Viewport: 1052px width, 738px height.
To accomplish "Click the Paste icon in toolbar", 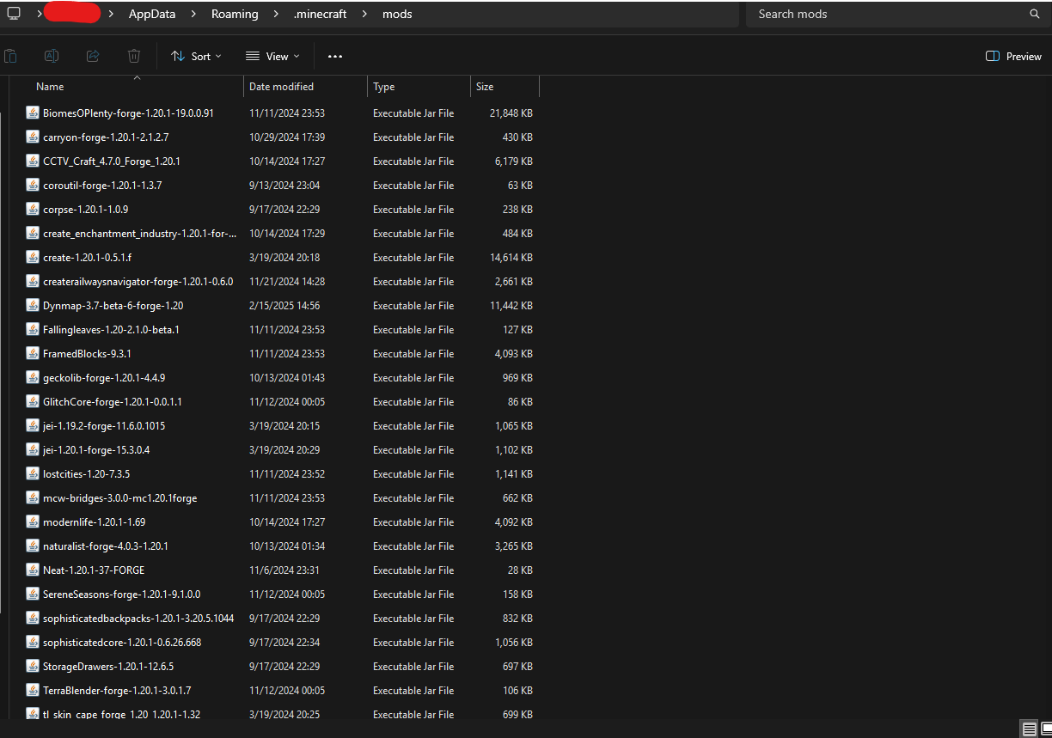I will 10,56.
